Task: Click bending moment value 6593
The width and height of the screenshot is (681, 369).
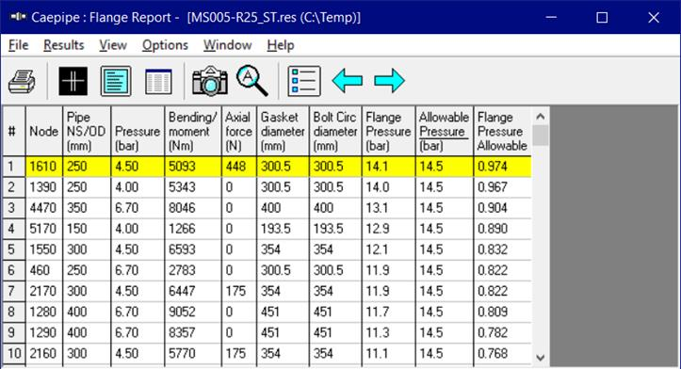Action: tap(193, 249)
